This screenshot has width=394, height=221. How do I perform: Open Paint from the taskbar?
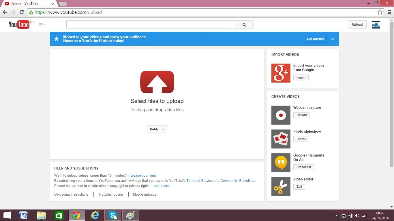click(x=131, y=215)
